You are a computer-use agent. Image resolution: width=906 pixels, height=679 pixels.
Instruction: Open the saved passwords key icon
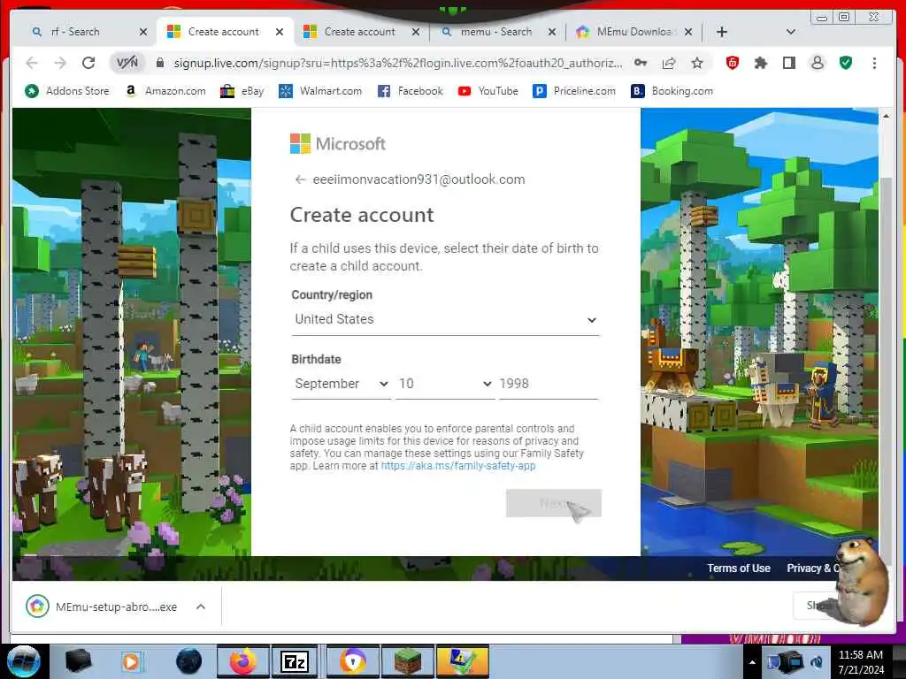(641, 63)
